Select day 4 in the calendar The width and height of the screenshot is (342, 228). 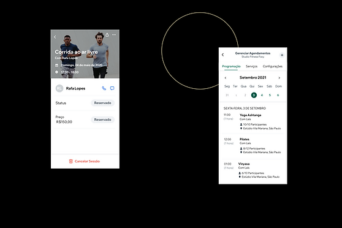(262, 95)
